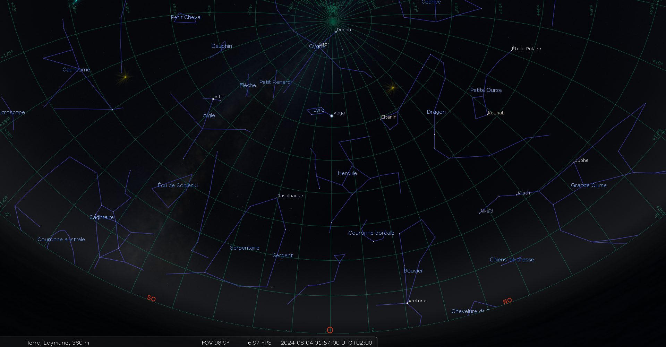
Task: Click the Sagittaire constellation label
Action: [102, 217]
